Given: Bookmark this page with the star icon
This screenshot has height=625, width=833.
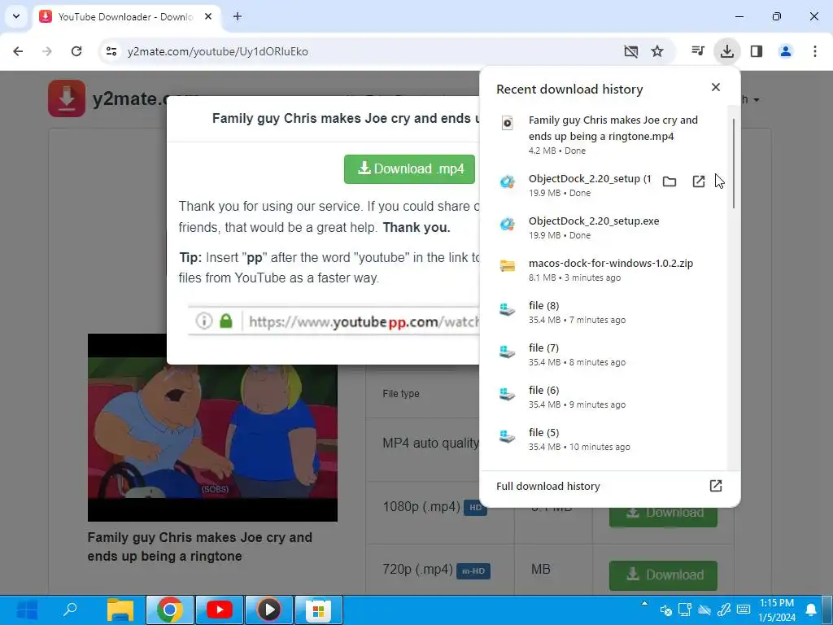Looking at the screenshot, I should [x=657, y=51].
